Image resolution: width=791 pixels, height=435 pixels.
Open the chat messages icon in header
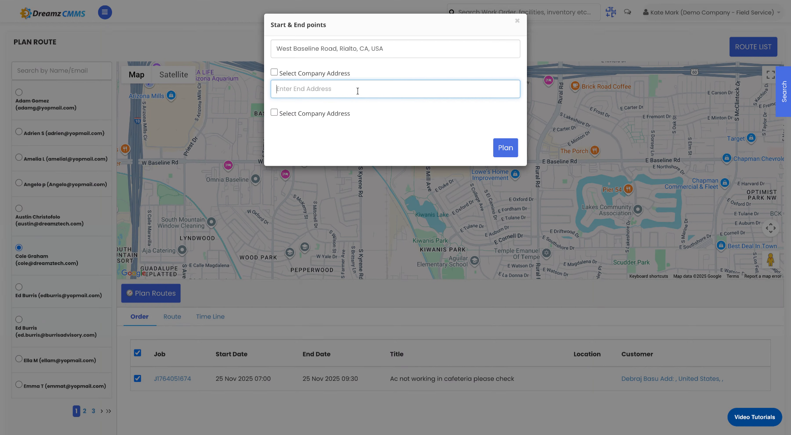627,12
